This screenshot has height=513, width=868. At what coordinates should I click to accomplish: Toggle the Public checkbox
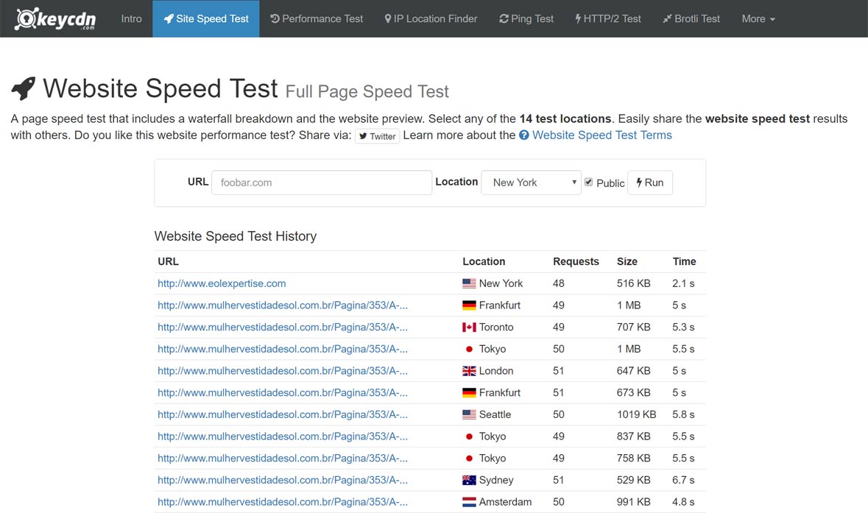pos(588,182)
